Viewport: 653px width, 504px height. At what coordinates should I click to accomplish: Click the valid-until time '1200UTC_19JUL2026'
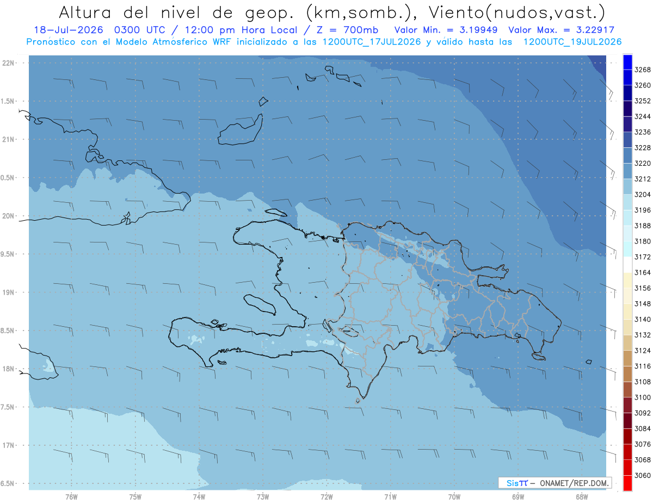(572, 42)
